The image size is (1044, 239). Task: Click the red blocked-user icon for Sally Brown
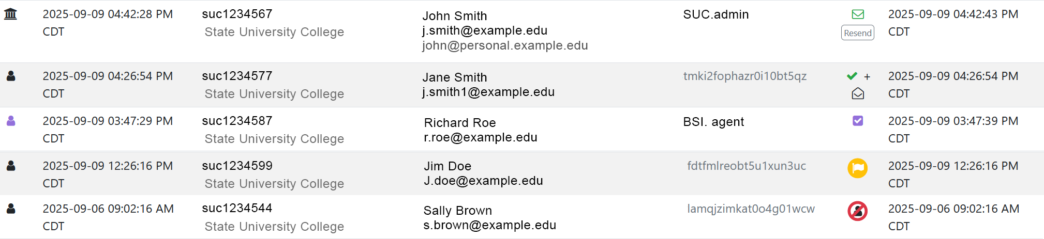pos(857,211)
